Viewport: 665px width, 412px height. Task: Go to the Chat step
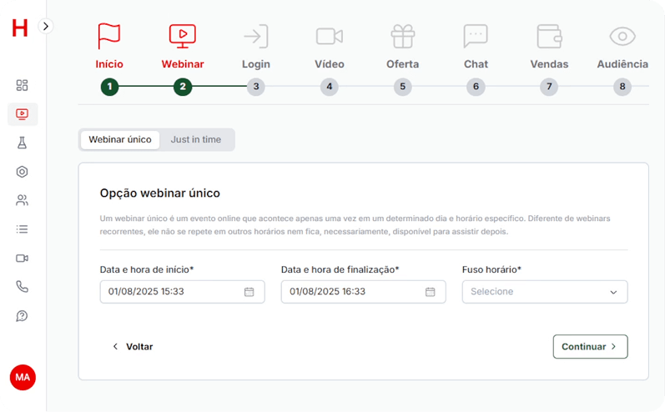pyautogui.click(x=476, y=47)
